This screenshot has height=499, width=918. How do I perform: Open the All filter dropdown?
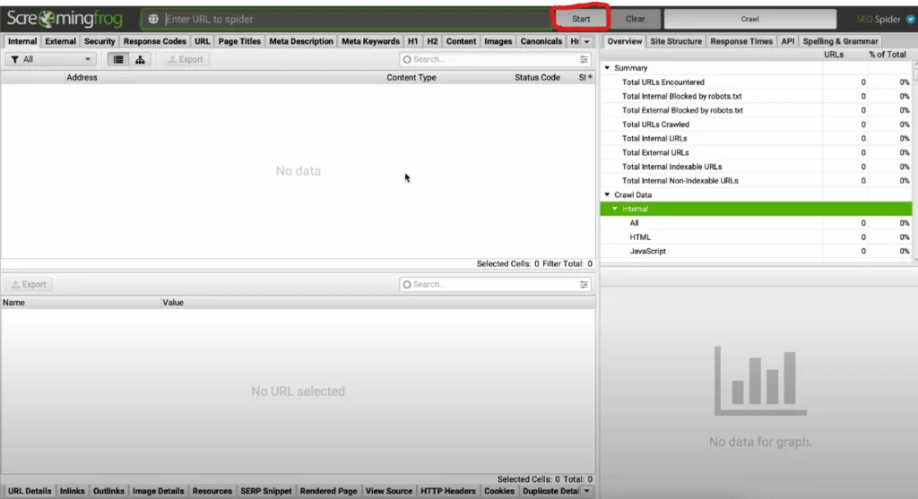51,60
